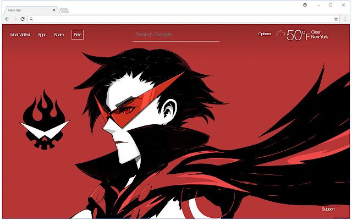
Task: Click the forward navigation arrow
Action: click(x=15, y=19)
